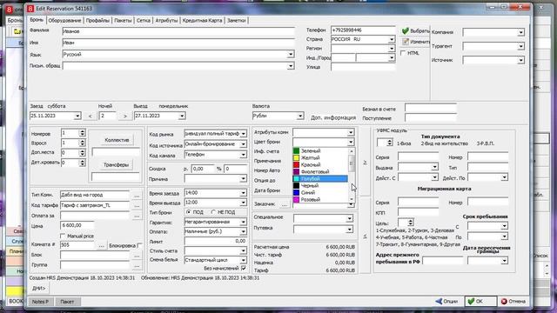Adjust the Взросл adults spinner

coord(82,143)
